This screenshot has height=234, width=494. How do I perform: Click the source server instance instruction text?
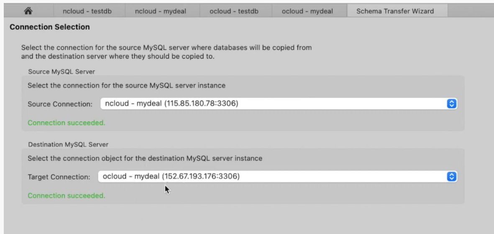(126, 85)
